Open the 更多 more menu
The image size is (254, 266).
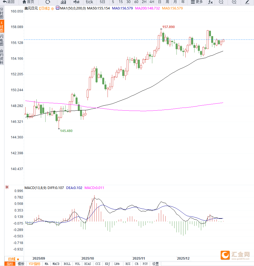click(197, 2)
